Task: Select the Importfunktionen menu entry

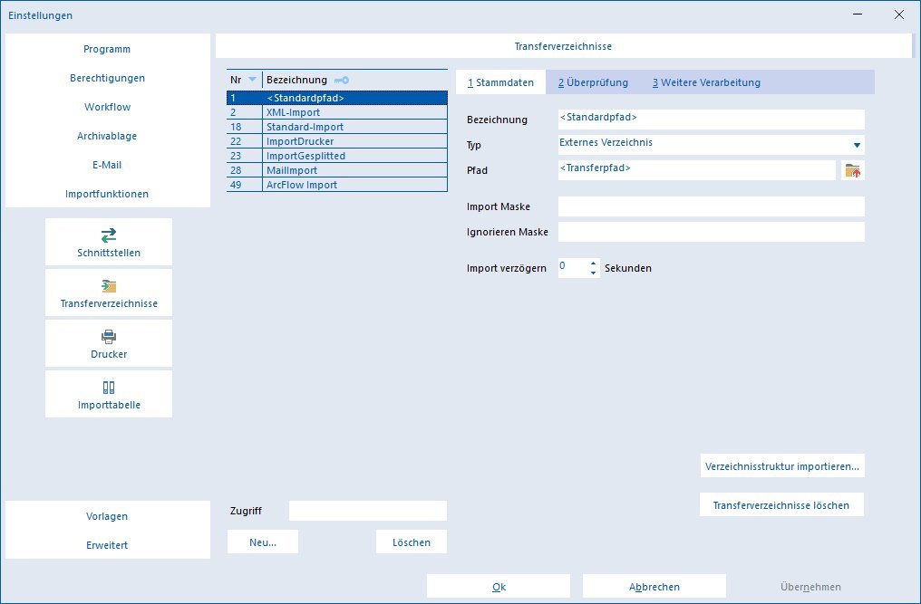Action: click(107, 194)
